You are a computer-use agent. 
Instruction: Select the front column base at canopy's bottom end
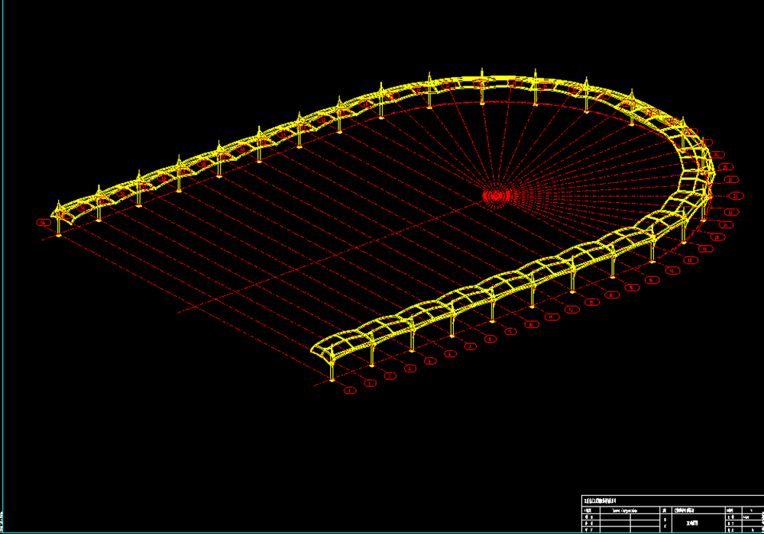tap(332, 378)
